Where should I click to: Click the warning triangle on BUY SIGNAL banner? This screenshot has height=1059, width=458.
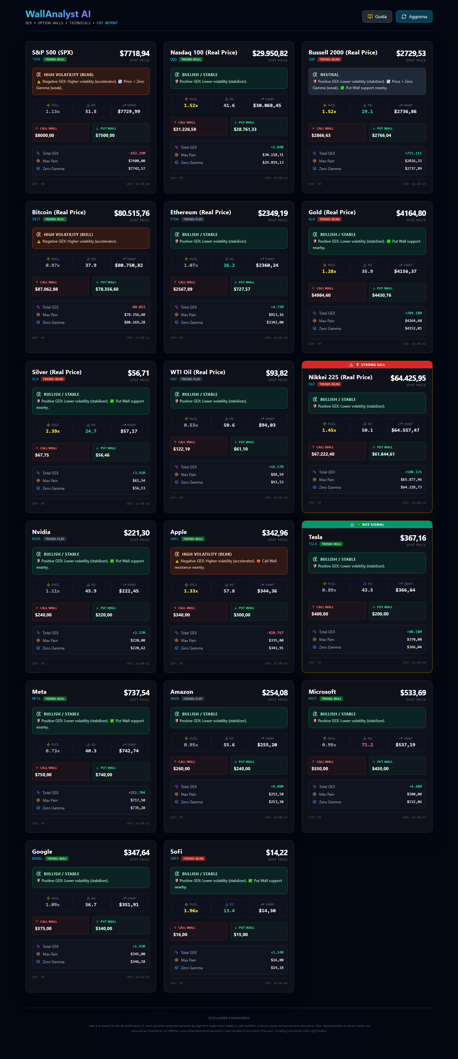pos(352,525)
